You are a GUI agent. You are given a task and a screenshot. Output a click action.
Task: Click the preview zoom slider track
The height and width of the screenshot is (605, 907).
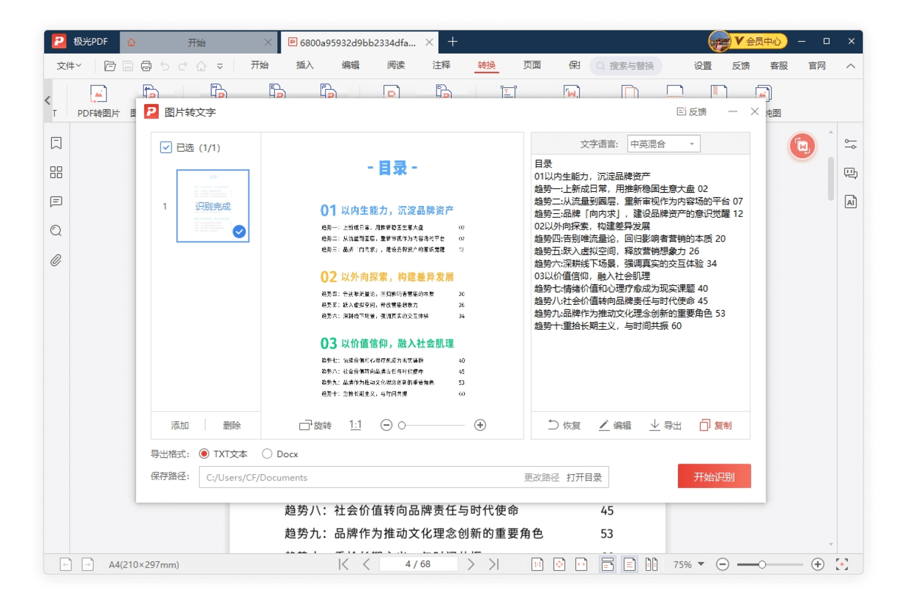(x=433, y=425)
